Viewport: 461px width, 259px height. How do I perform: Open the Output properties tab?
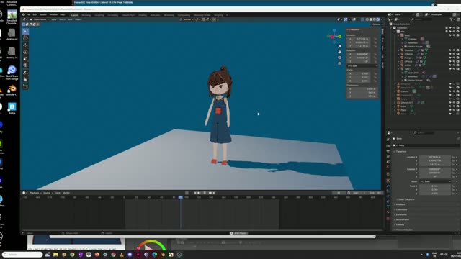[388, 151]
